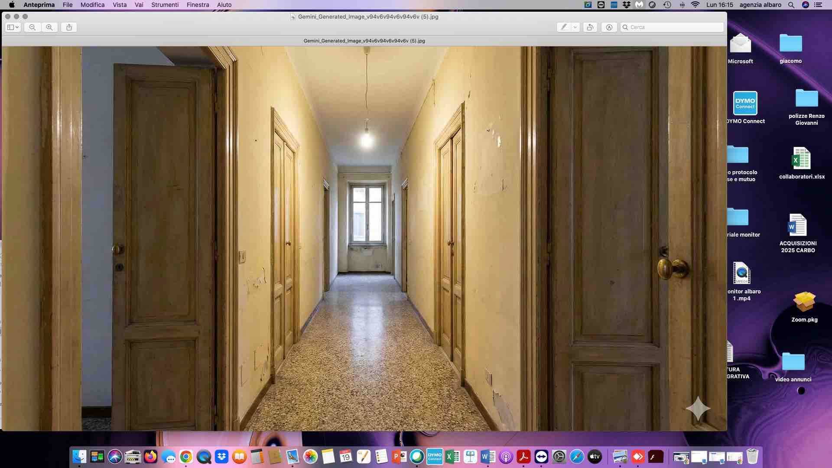Open the Markup toolbar pencil icon
832x468 pixels.
point(564,27)
